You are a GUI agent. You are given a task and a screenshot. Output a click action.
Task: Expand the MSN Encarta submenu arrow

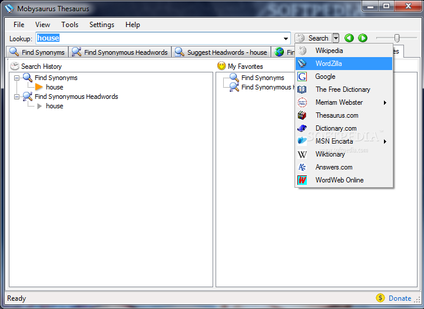pos(385,141)
